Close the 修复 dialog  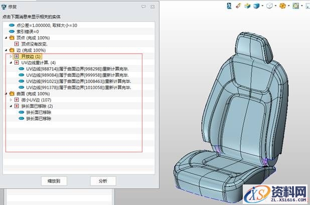click(x=152, y=7)
